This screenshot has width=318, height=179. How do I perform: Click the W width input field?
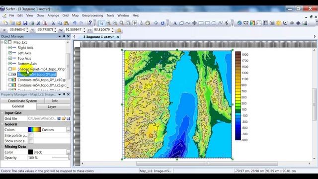coord(74,30)
